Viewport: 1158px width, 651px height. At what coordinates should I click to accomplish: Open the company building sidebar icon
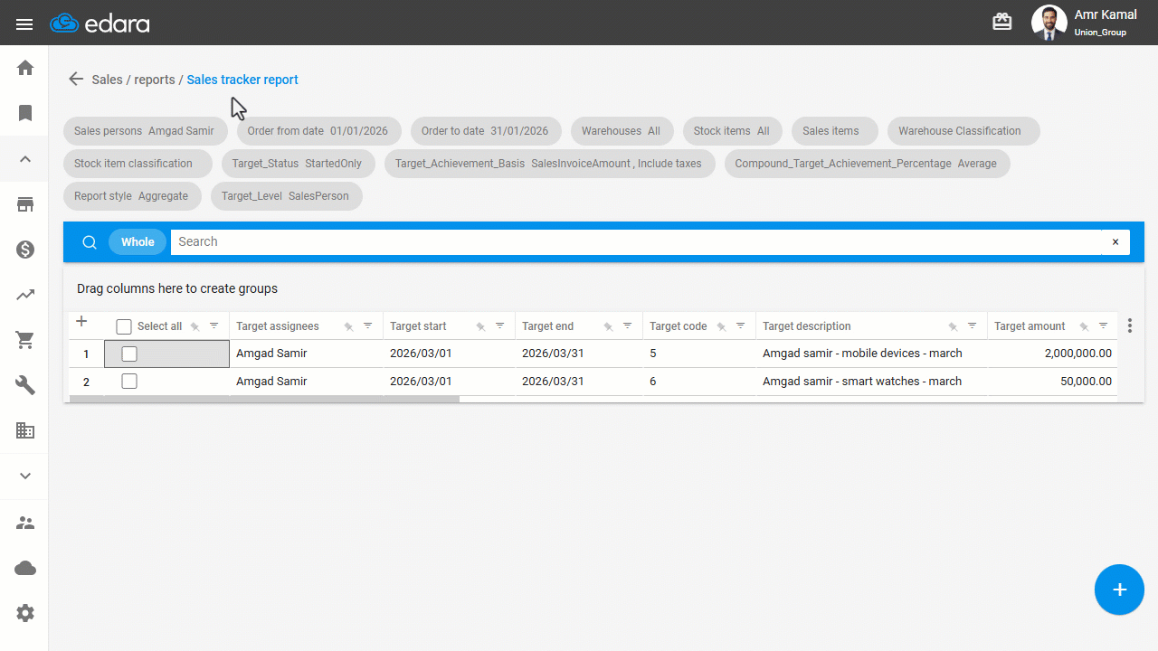click(x=25, y=431)
